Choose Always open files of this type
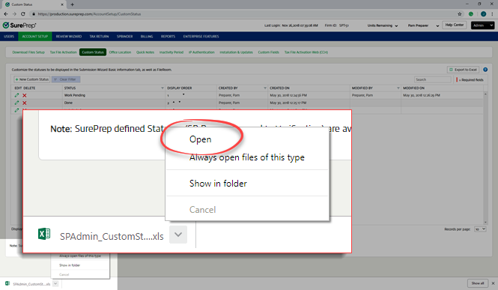Screen dimensions: 498x290 [247, 157]
